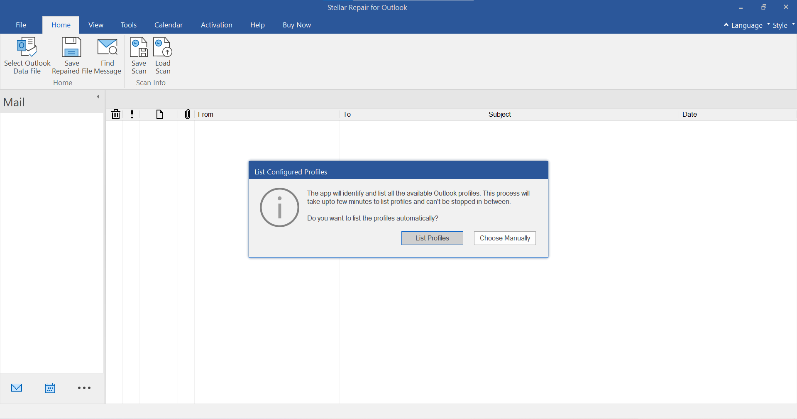The width and height of the screenshot is (797, 419).
Task: Switch to Mail view using envelope icon
Action: 17,387
